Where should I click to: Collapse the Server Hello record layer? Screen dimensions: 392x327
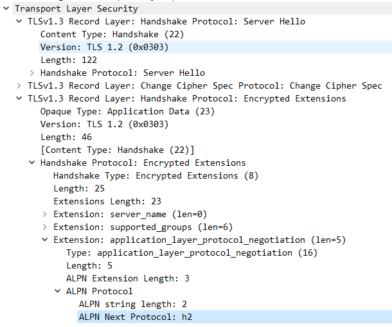coord(19,21)
